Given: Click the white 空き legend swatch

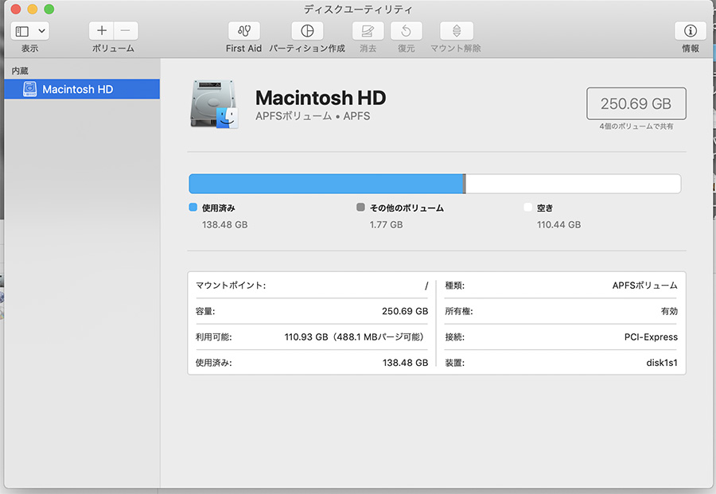Looking at the screenshot, I should (528, 208).
